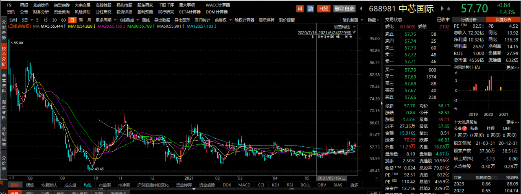Open the 基本资料 side tab

click(4, 83)
